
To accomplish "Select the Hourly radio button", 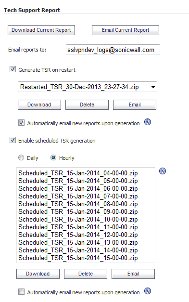I will [53, 158].
